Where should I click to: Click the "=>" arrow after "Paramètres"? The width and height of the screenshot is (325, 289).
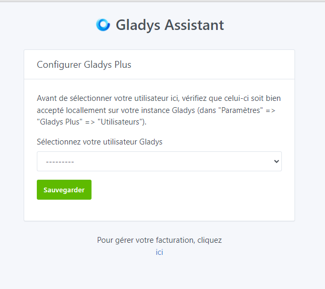click(x=270, y=111)
